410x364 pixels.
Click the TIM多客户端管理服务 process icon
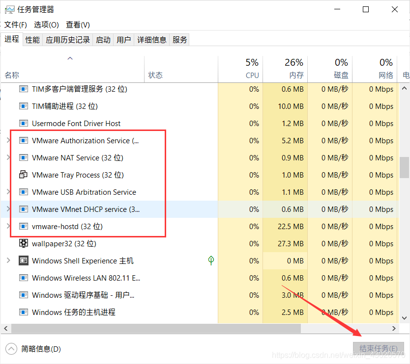[24, 89]
